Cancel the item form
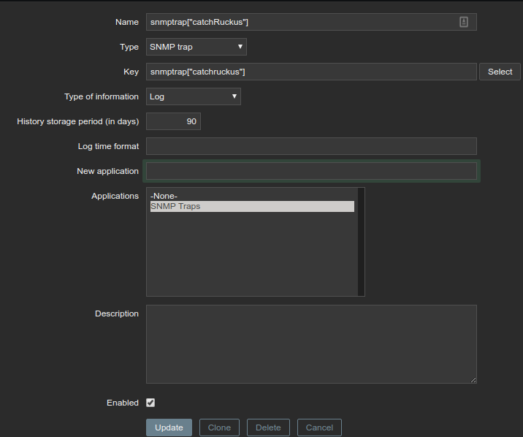 point(319,427)
